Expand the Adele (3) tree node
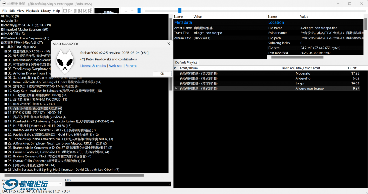Screen dimensions: 368x194 (x=2, y=21)
